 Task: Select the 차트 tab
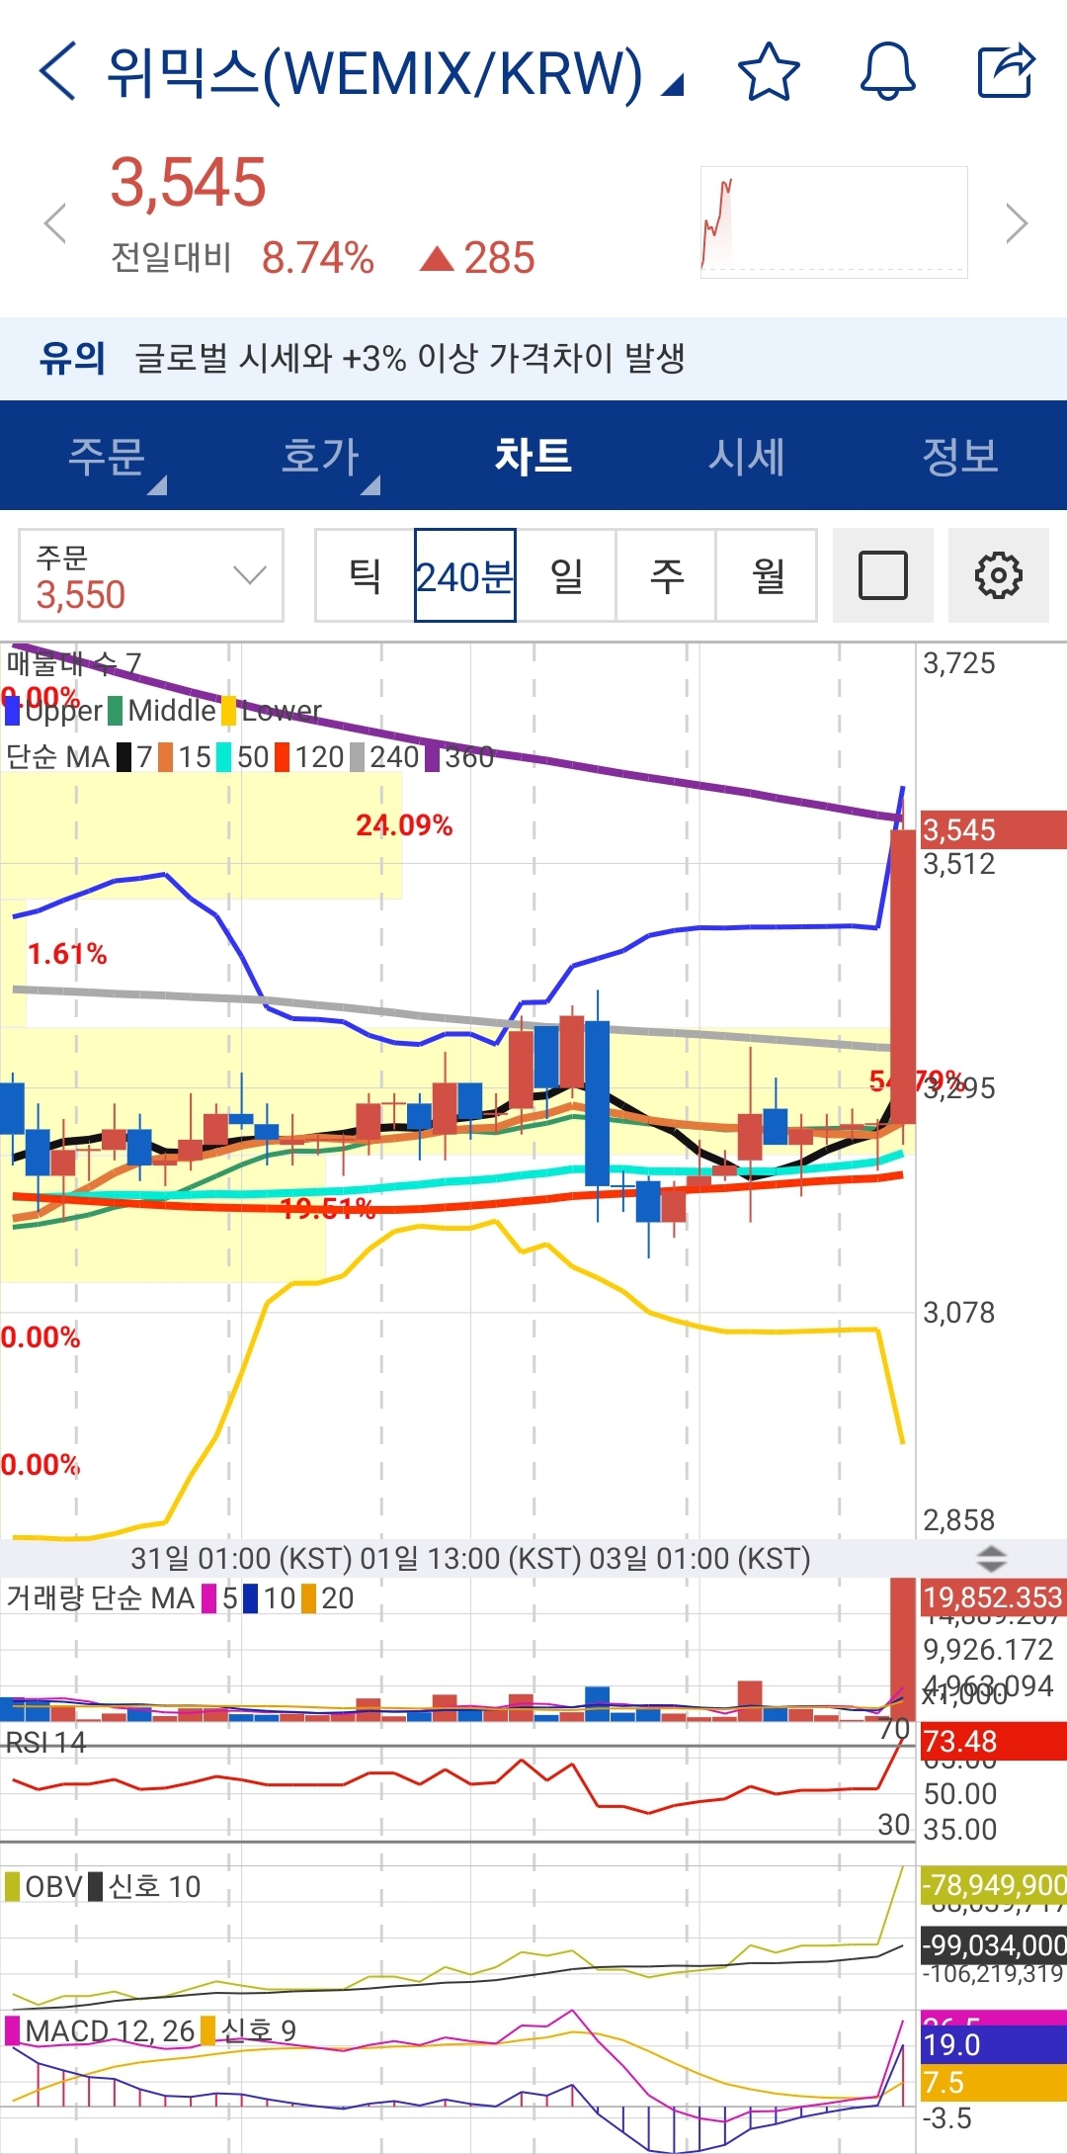tap(533, 456)
